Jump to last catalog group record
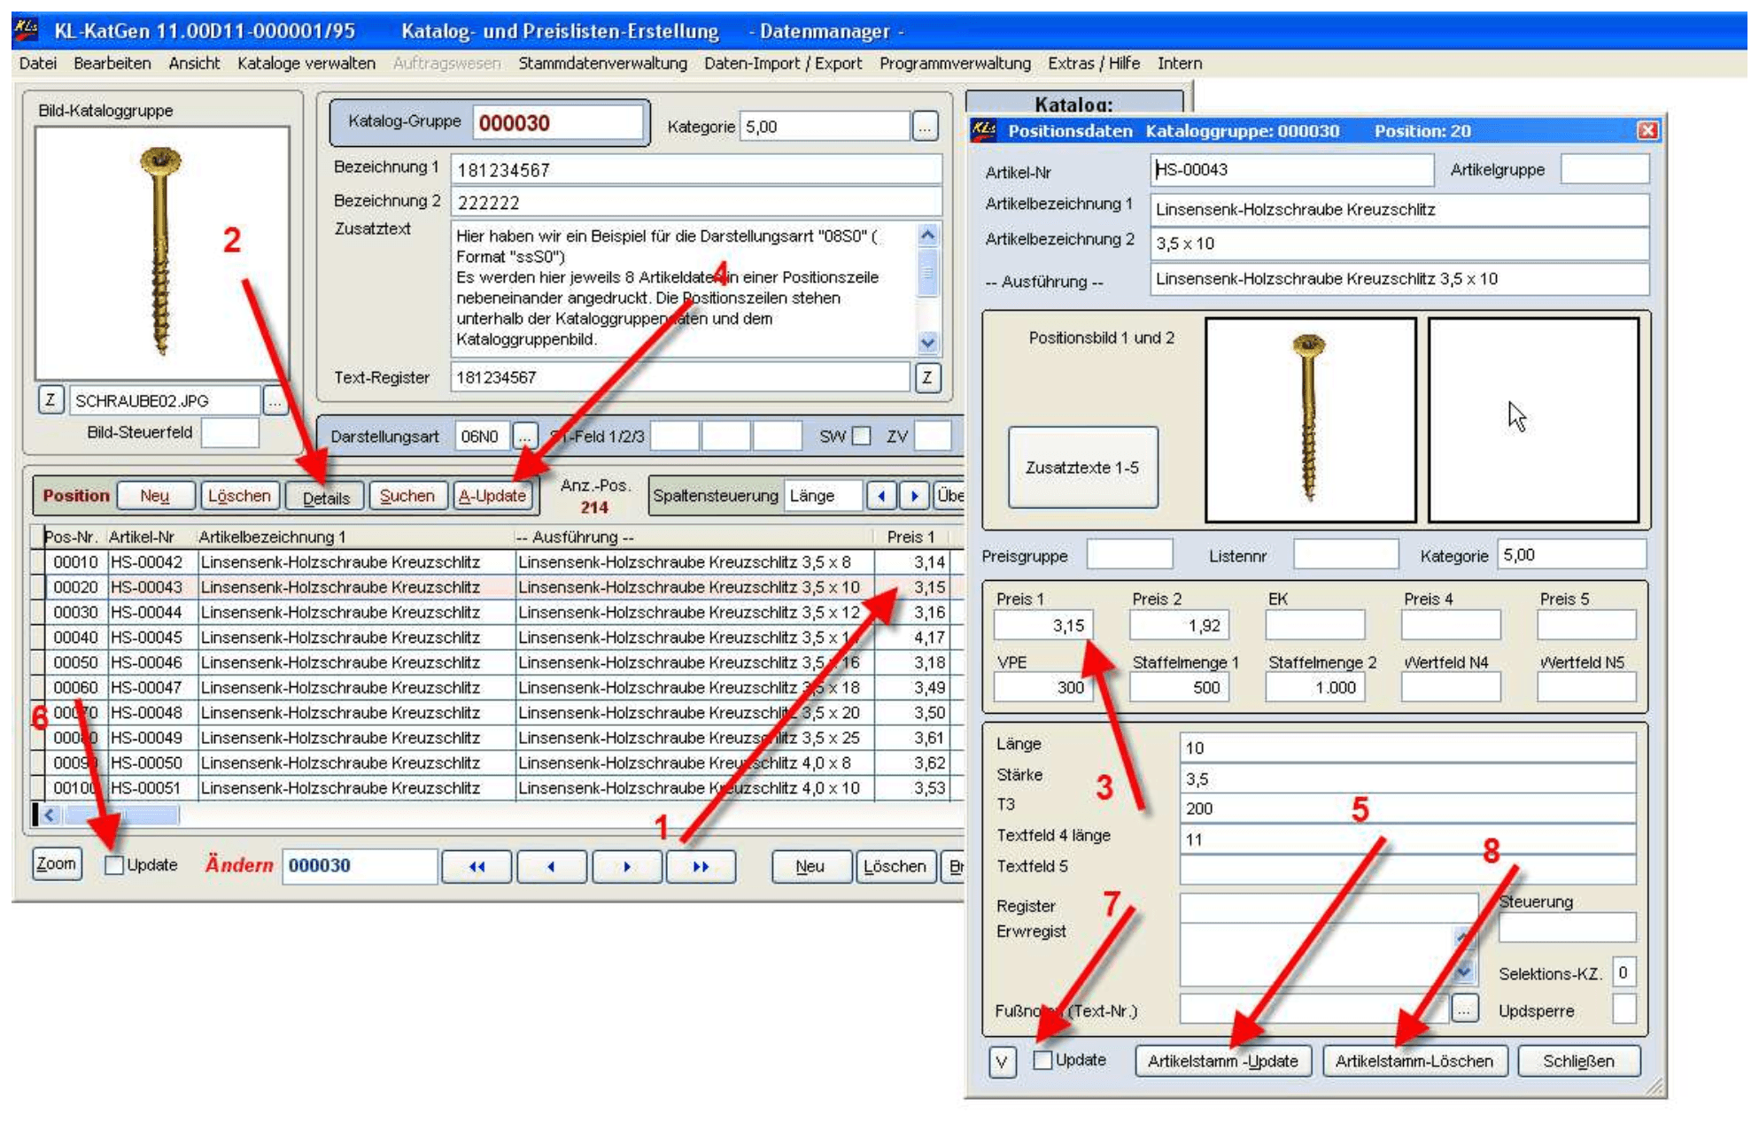The width and height of the screenshot is (1759, 1137). coord(701,867)
